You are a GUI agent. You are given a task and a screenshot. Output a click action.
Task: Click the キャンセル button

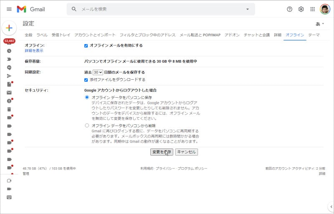[x=186, y=152]
